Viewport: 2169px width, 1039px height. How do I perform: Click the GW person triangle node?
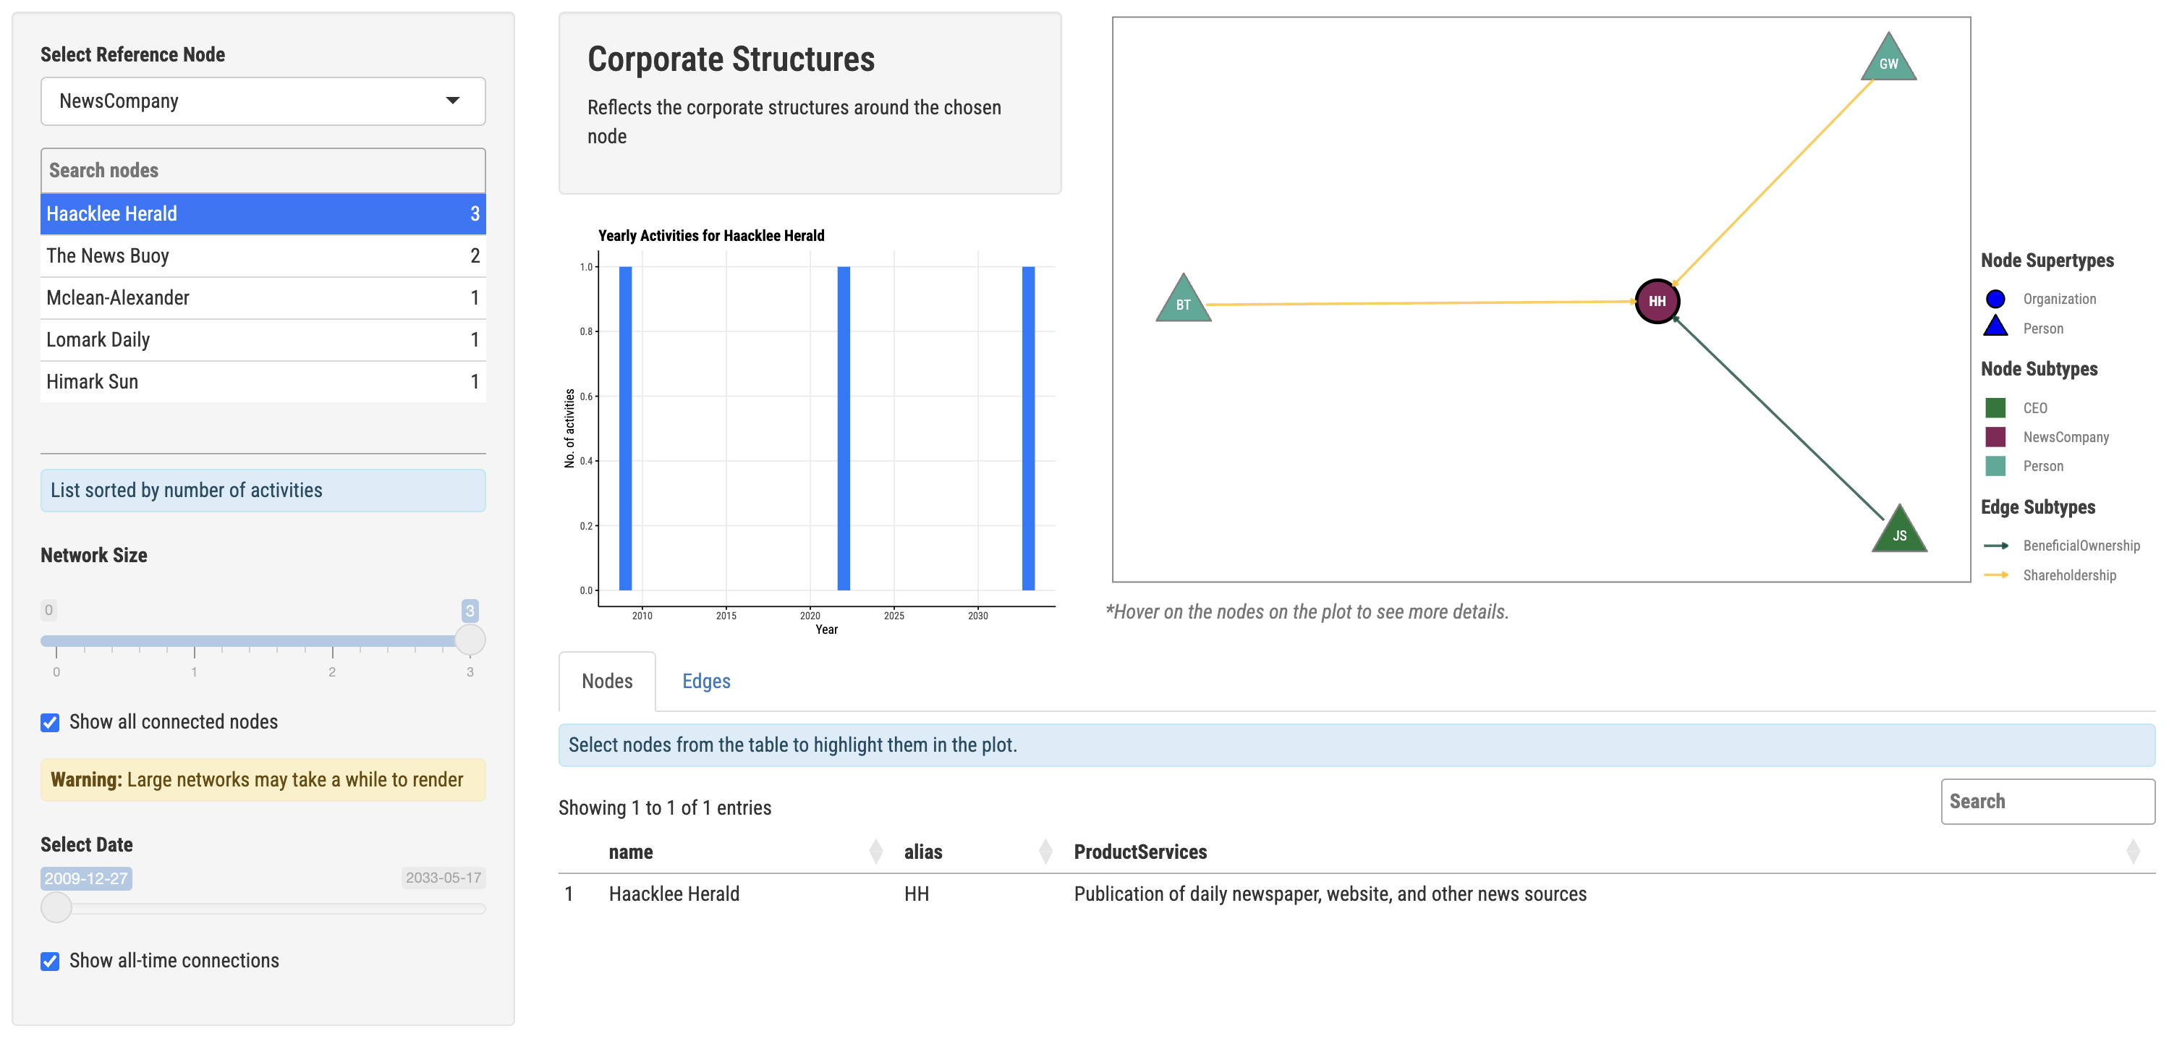[x=1888, y=61]
